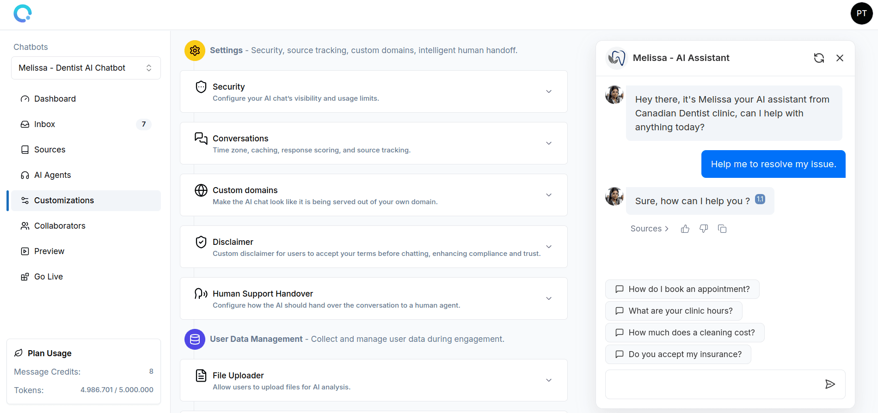Click the citation badge 1.1 in reply

pos(760,199)
